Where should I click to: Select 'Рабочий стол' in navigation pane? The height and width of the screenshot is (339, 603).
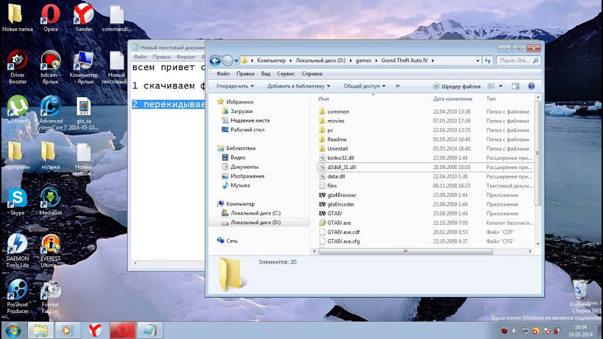pos(247,129)
